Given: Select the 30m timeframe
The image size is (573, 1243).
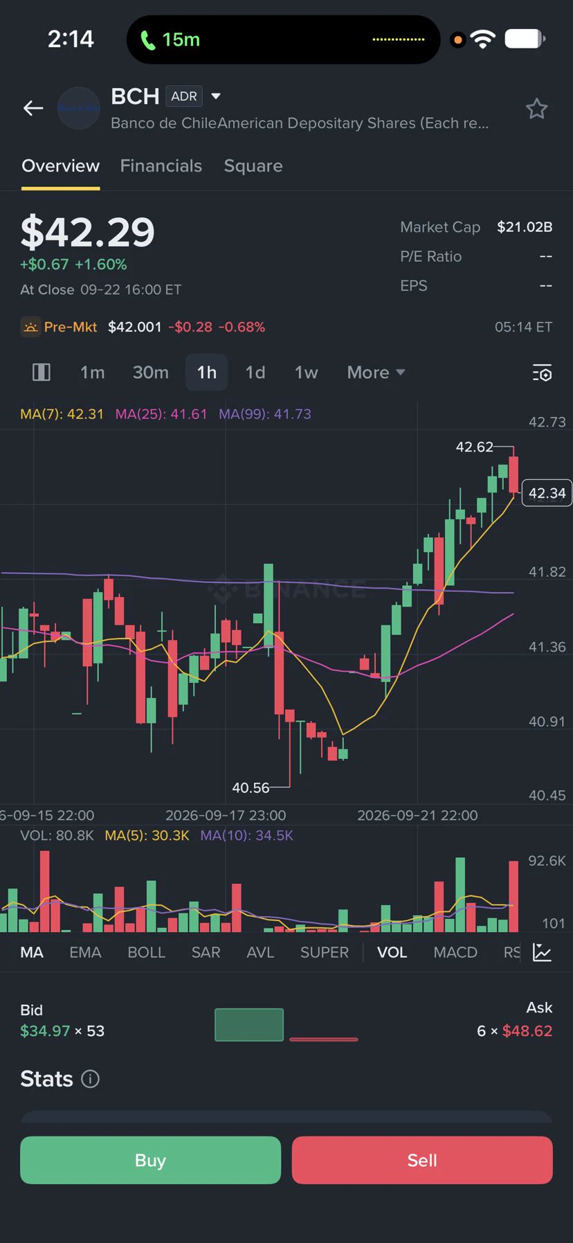Looking at the screenshot, I should coord(151,373).
